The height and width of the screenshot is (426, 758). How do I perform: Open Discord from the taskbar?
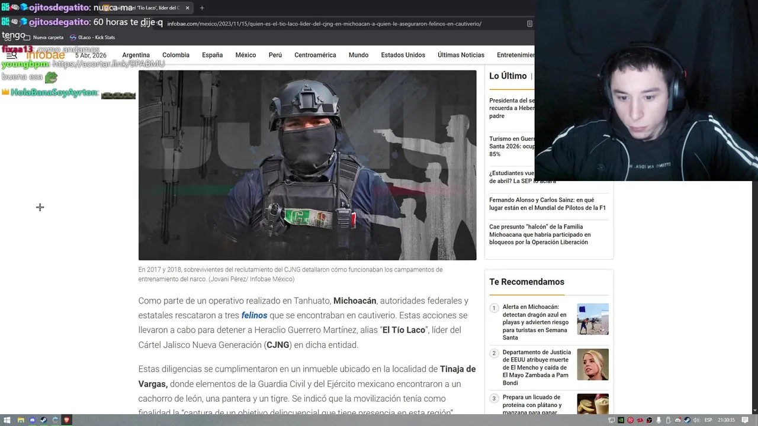pyautogui.click(x=33, y=420)
